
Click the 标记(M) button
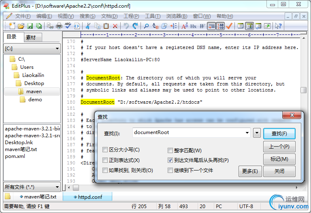279,159
